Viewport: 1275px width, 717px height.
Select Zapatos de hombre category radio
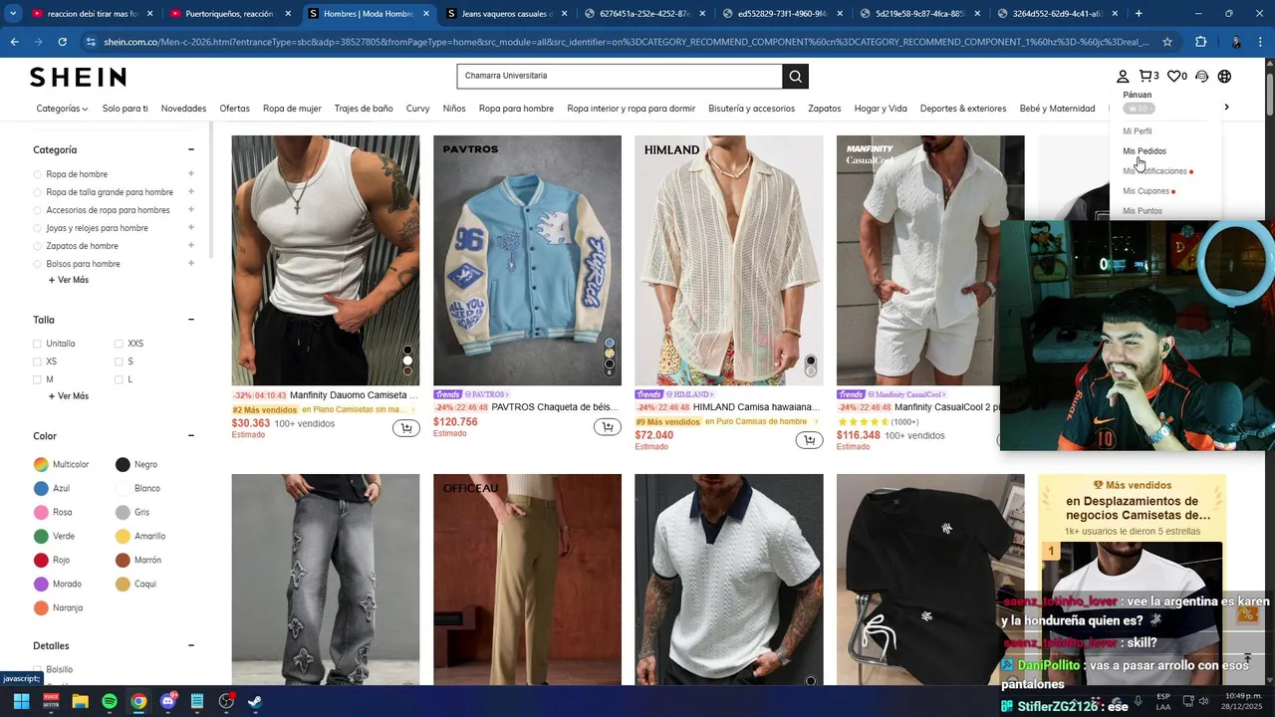pyautogui.click(x=38, y=246)
